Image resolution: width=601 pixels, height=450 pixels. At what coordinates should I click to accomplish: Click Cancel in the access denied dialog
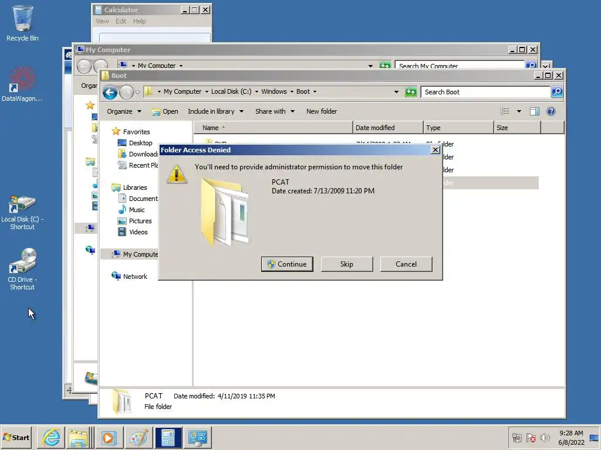(406, 264)
